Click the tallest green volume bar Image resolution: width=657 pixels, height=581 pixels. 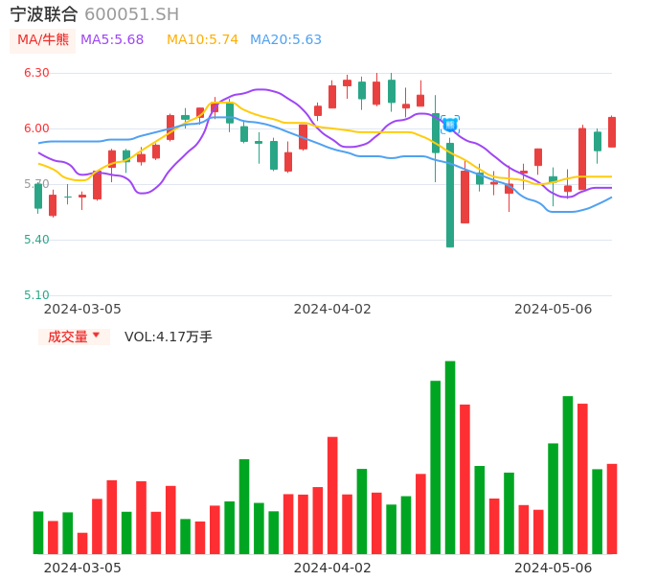pyautogui.click(x=450, y=457)
